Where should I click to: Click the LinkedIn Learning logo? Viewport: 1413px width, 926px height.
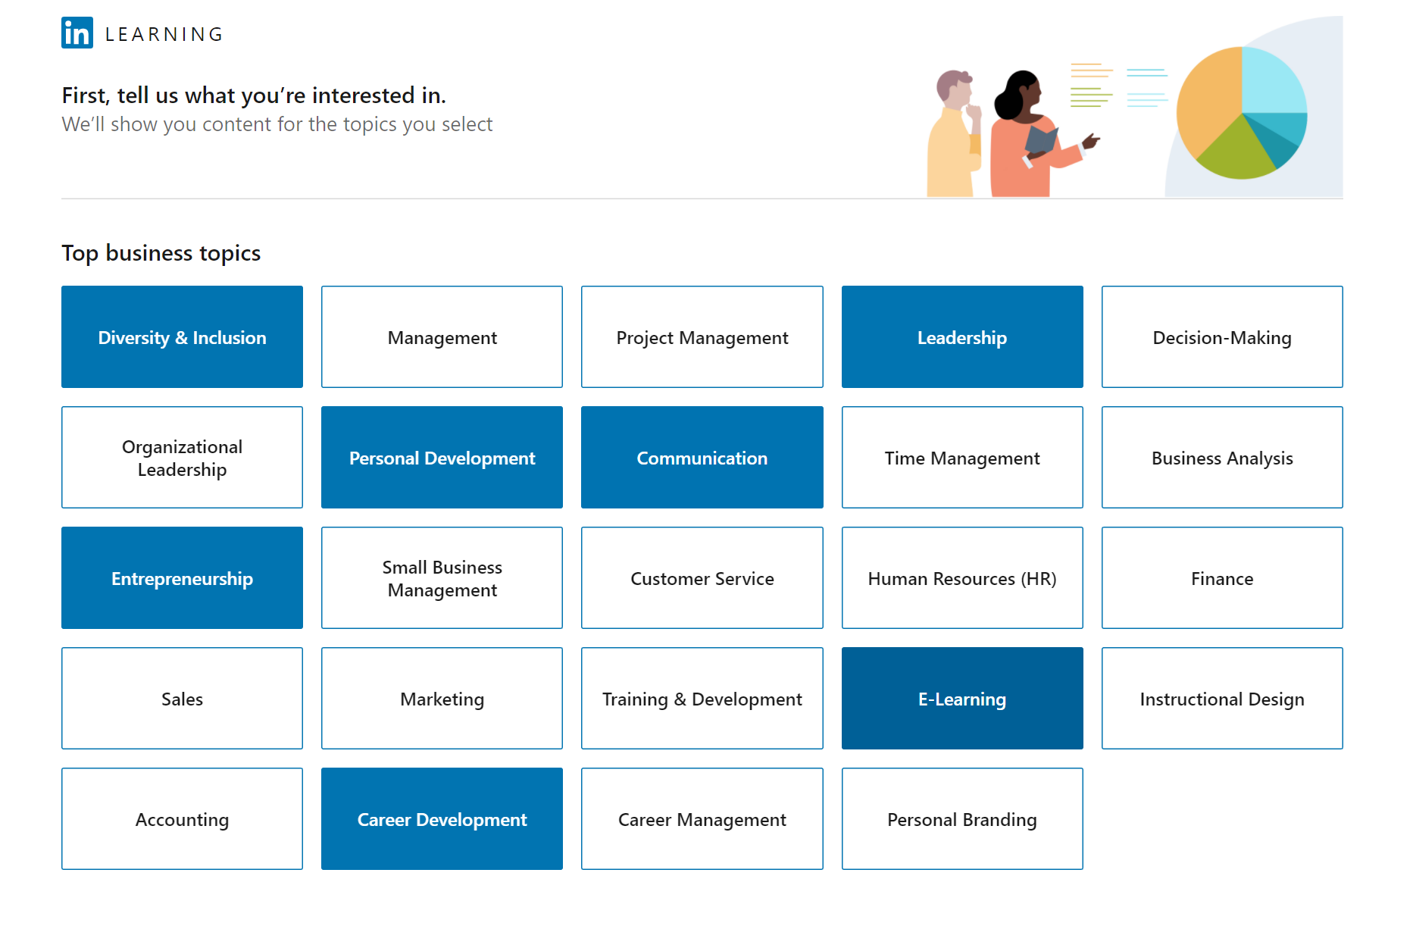140,33
